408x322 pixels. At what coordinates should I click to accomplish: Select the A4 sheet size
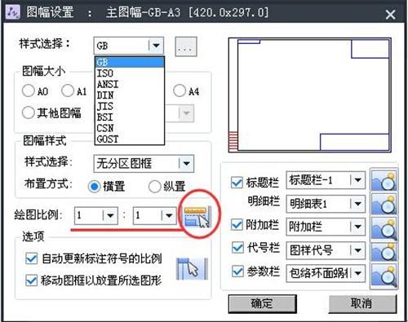(x=180, y=90)
